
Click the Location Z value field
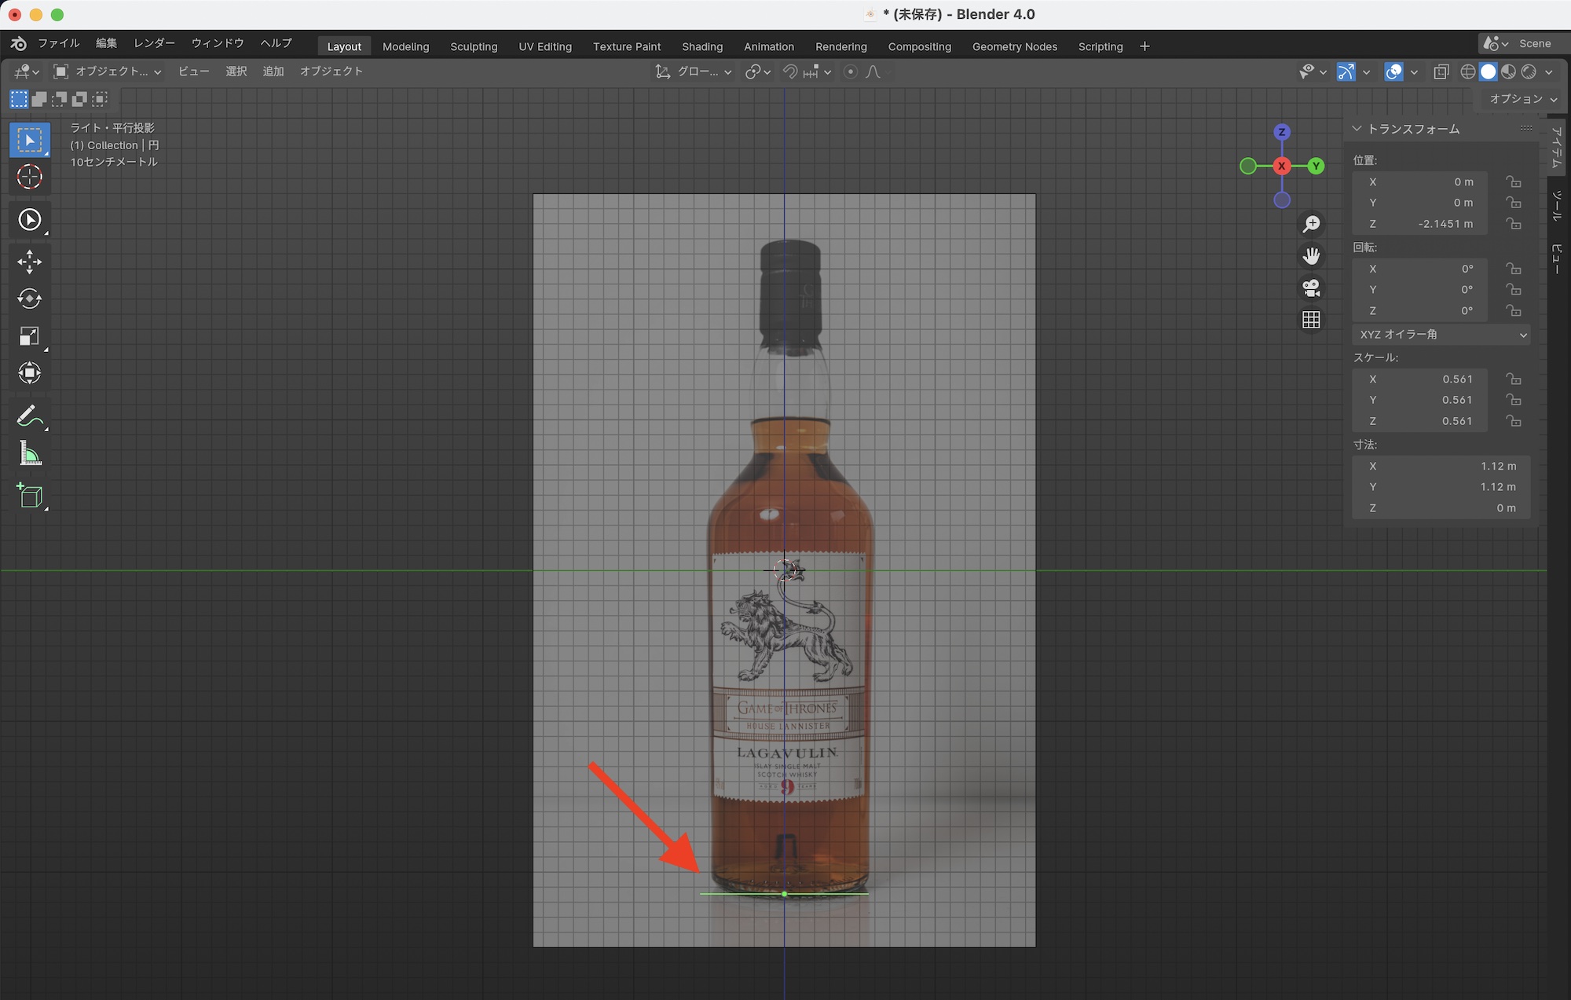(x=1420, y=224)
